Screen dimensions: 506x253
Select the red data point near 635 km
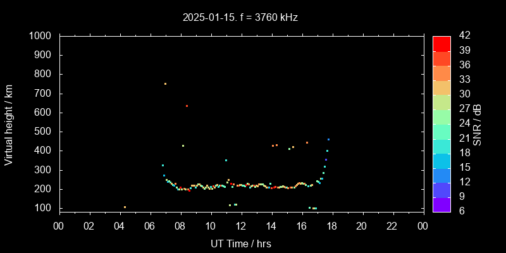click(187, 106)
